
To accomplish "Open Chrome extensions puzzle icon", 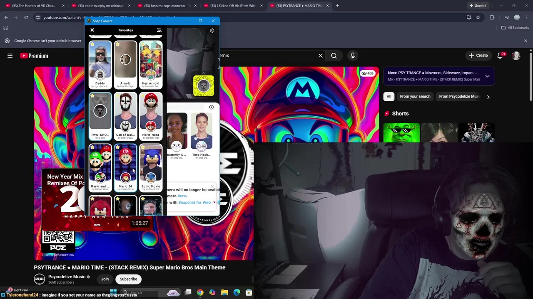I will tap(492, 17).
